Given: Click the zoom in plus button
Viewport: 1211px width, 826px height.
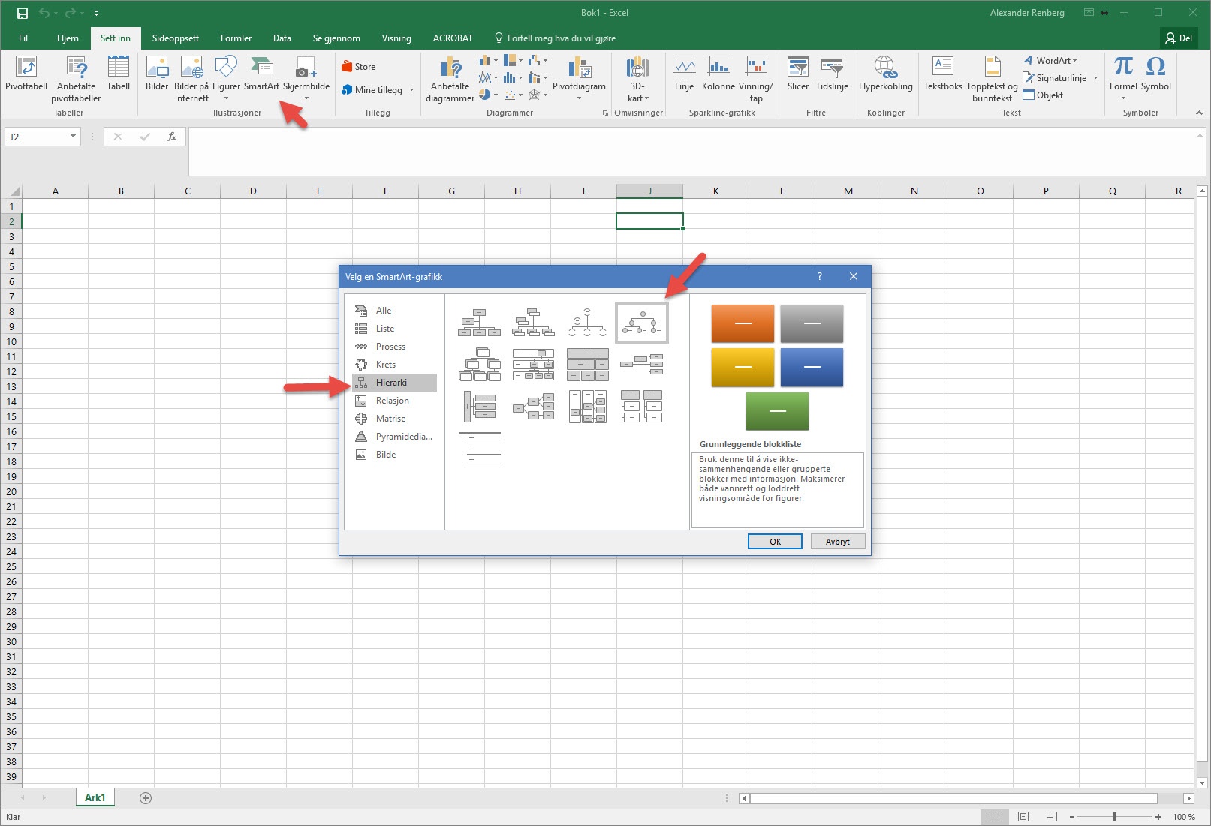Looking at the screenshot, I should tap(1158, 817).
